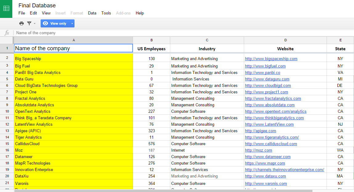Image resolution: width=354 pixels, height=192 pixels.
Task: Click the Google Sheets home logo
Action: click(x=6, y=9)
